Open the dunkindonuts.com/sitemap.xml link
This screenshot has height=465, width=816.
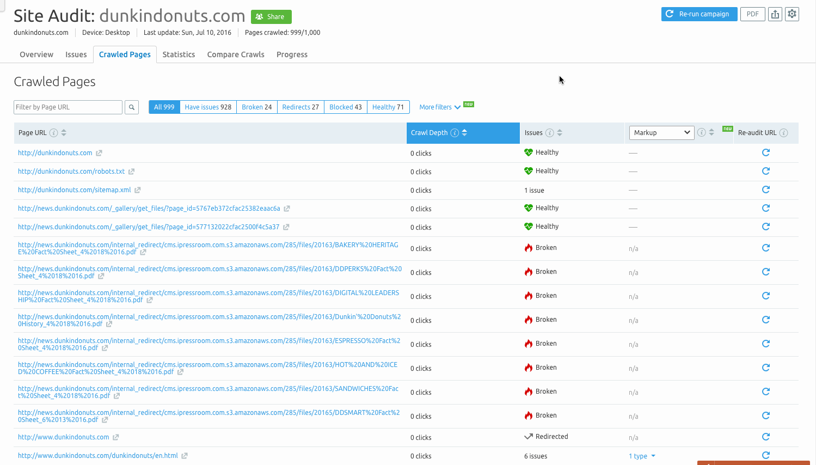pyautogui.click(x=75, y=190)
